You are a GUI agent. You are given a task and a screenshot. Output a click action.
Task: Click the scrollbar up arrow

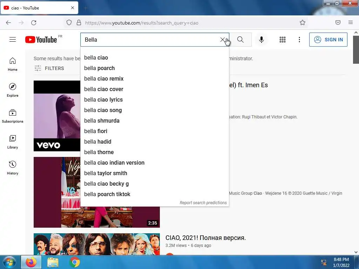tap(356, 33)
